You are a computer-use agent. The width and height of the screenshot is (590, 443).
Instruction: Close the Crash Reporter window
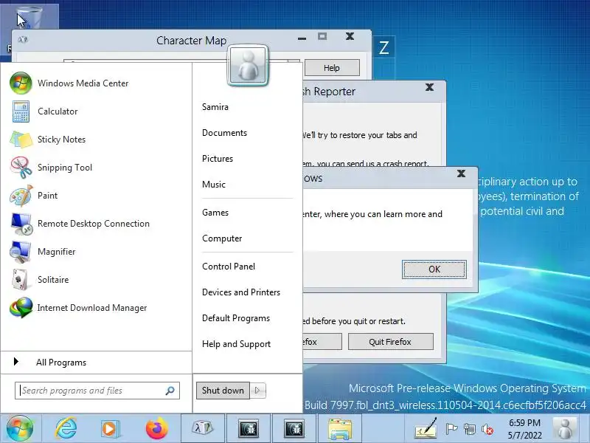click(429, 87)
